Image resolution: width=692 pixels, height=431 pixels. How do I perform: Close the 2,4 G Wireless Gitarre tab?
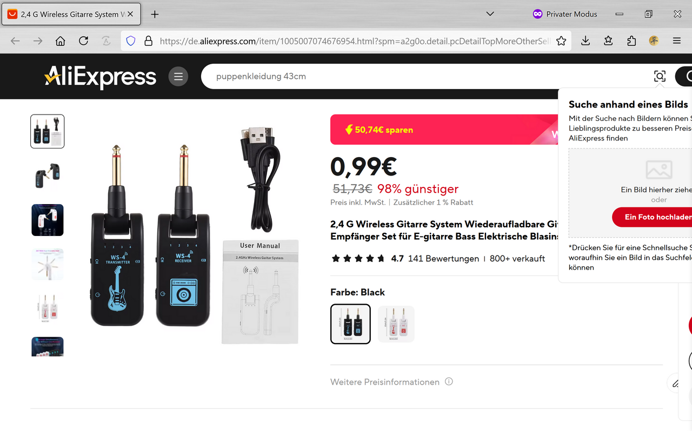click(x=130, y=14)
